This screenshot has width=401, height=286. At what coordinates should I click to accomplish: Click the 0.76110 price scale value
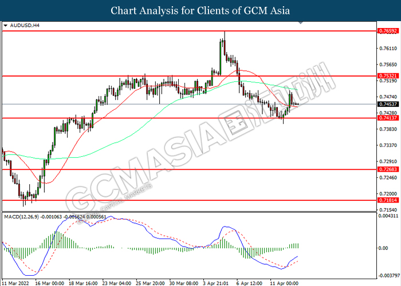tap(388, 49)
